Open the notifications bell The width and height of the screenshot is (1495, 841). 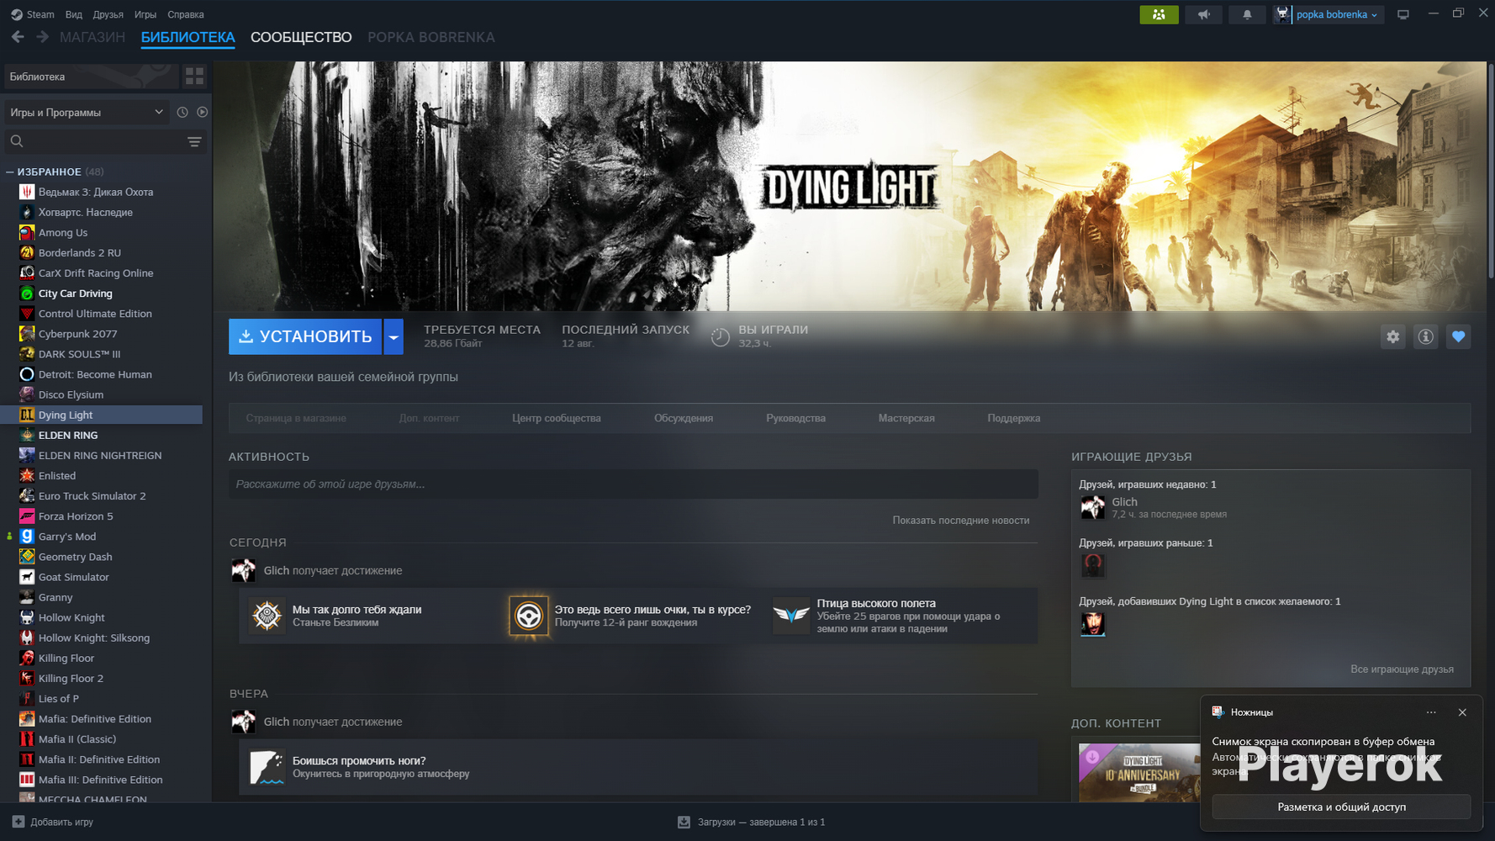tap(1247, 14)
